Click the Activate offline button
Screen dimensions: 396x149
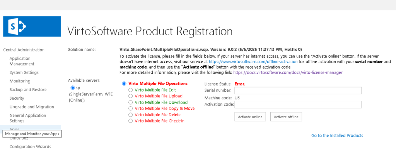[286, 117]
